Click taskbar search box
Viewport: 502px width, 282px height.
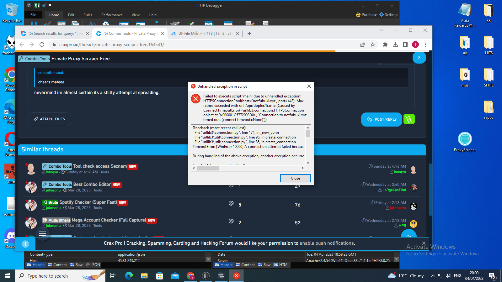pos(60,276)
